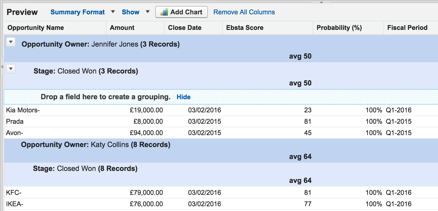This screenshot has height=211, width=438.
Task: Click the Fiscal Period column header
Action: click(407, 28)
